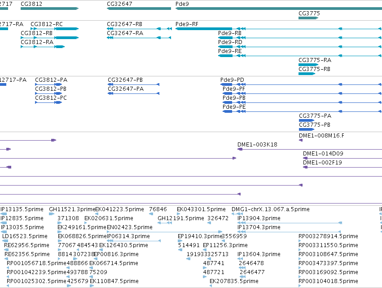
Task: Click EST EK043301.5prime
Action: coord(201,209)
